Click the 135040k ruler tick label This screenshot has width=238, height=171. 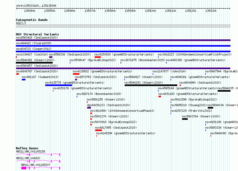[x=30, y=11]
